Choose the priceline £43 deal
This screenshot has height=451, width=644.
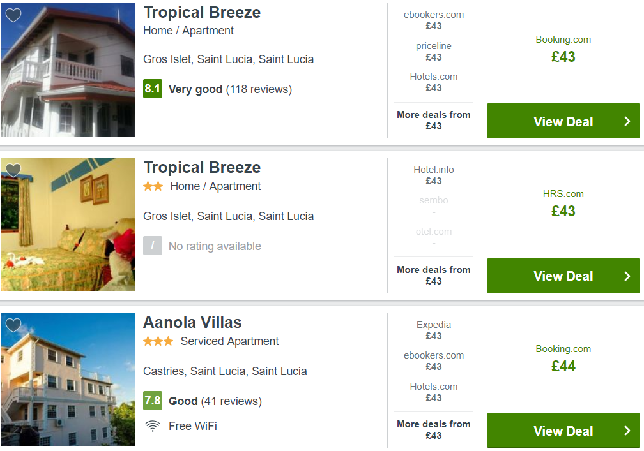[x=434, y=51]
